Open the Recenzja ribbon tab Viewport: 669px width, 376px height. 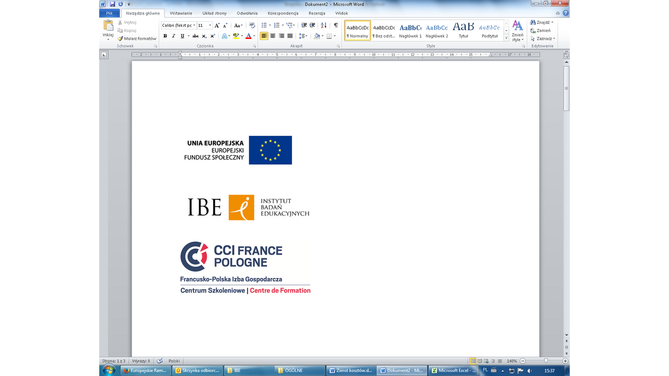point(317,13)
